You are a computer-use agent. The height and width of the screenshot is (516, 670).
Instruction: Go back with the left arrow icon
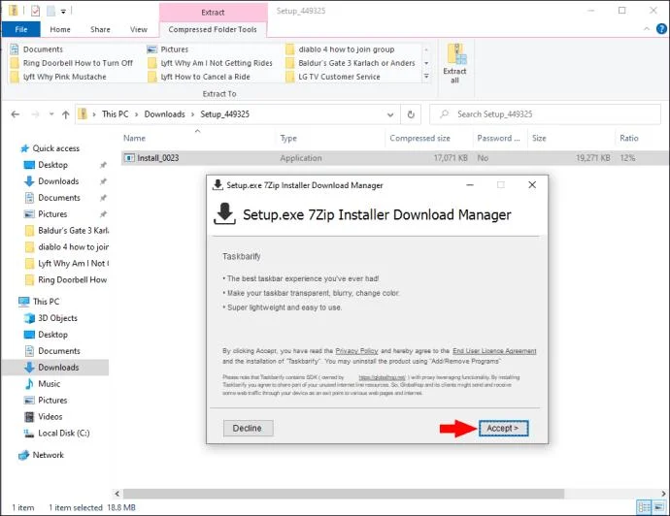click(16, 114)
